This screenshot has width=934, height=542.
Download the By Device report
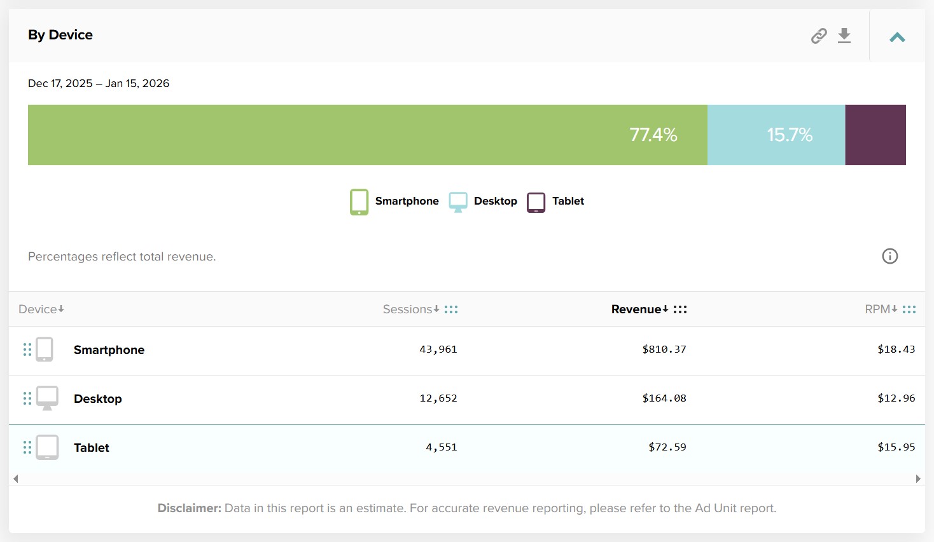(844, 36)
